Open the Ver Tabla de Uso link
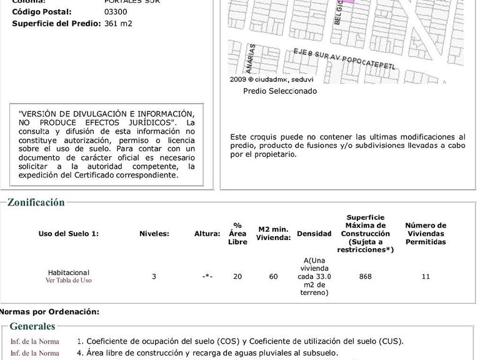Screen dimensions: 480x360 click(x=69, y=280)
